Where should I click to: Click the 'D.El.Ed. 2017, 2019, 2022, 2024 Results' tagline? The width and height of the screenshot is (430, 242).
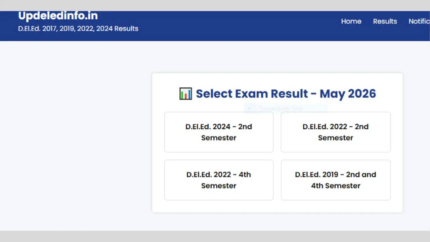[78, 29]
